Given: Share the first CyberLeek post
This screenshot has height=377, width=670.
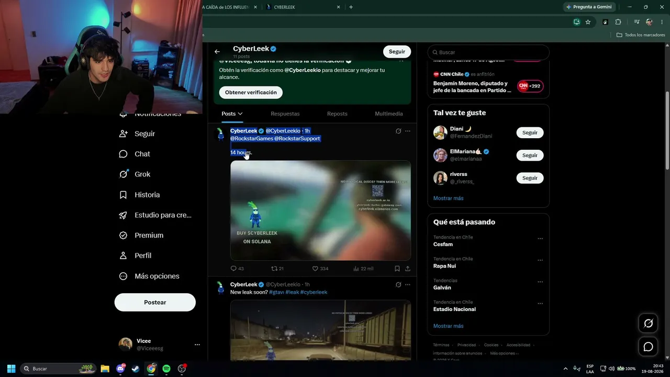Looking at the screenshot, I should 408,269.
